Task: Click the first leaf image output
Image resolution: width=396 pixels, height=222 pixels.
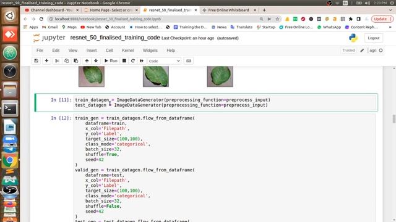Action: pyautogui.click(x=92, y=76)
